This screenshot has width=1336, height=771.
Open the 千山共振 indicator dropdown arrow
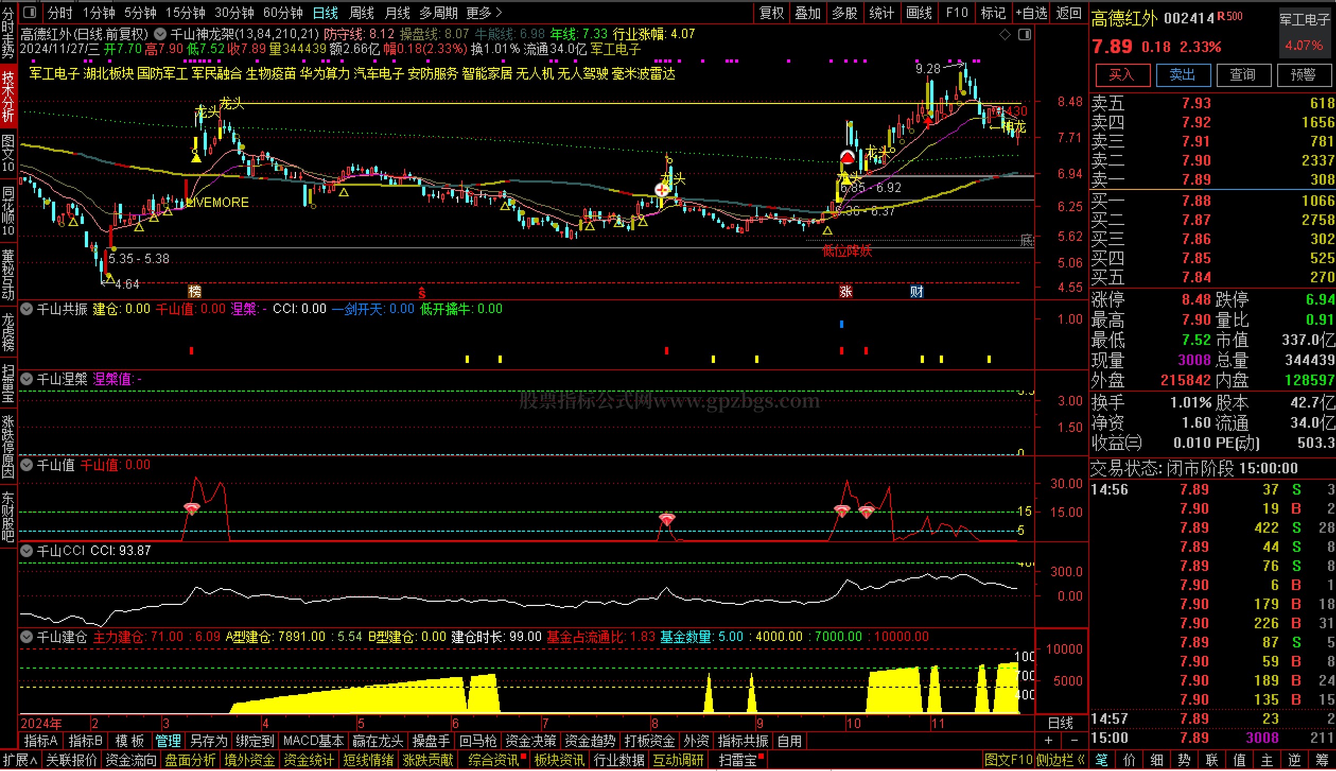coord(27,309)
